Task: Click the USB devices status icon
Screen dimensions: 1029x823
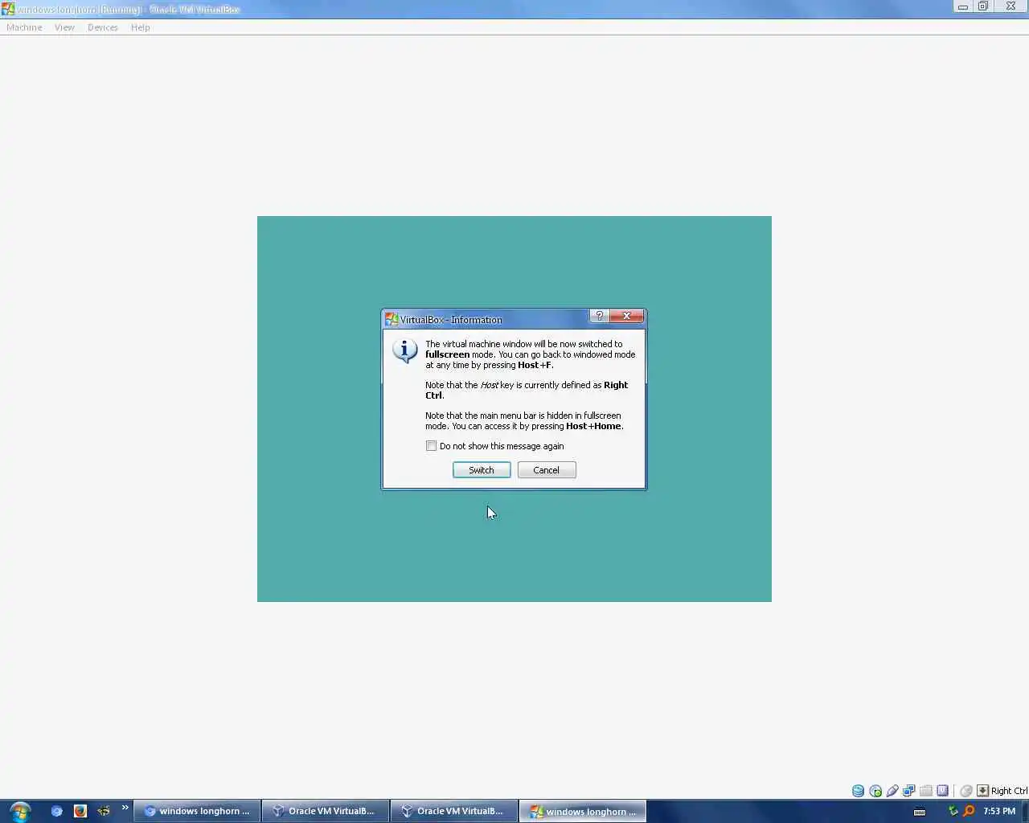Action: point(892,791)
